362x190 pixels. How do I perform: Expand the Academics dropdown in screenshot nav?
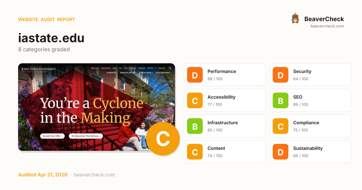tap(112, 73)
